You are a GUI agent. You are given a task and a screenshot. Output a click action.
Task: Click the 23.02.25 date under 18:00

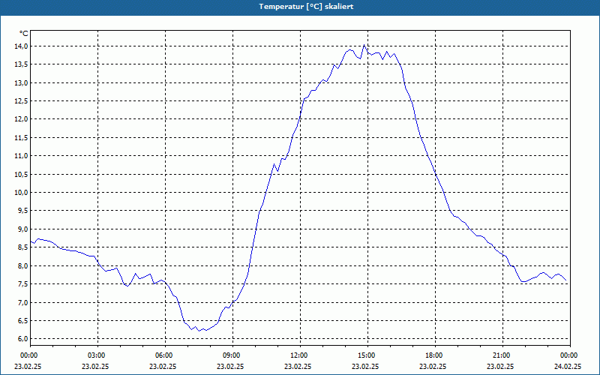coord(433,366)
